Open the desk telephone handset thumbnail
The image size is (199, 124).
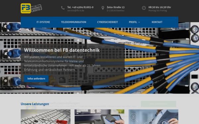pyautogui.click(x=99, y=117)
